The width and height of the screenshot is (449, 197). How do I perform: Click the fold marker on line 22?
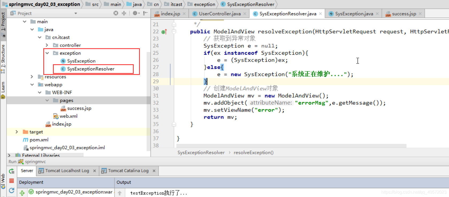[174, 32]
